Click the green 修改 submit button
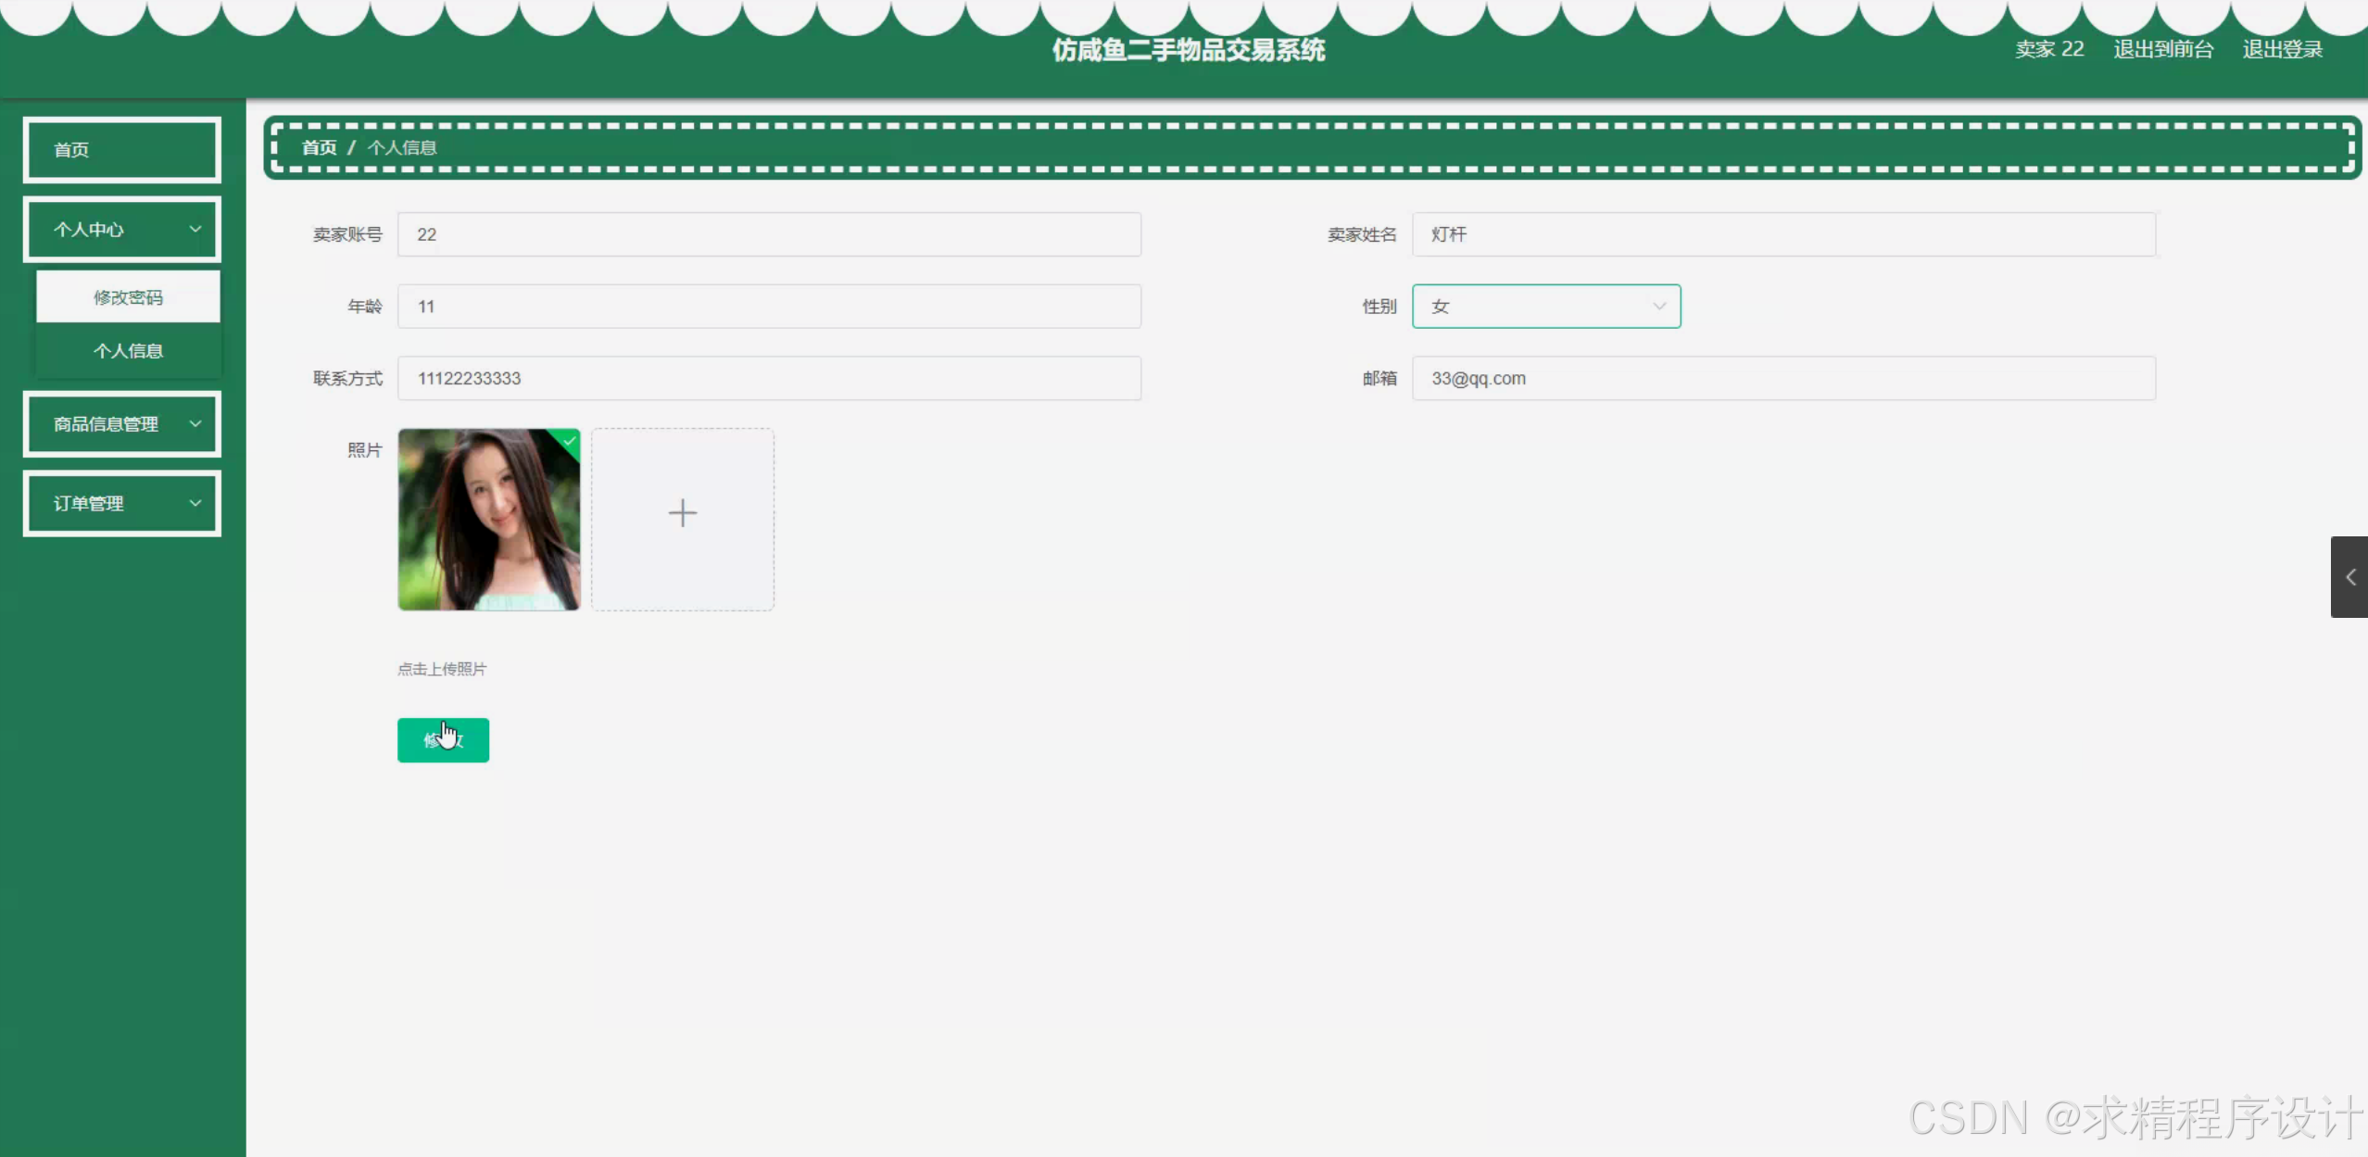The height and width of the screenshot is (1157, 2368). point(443,740)
